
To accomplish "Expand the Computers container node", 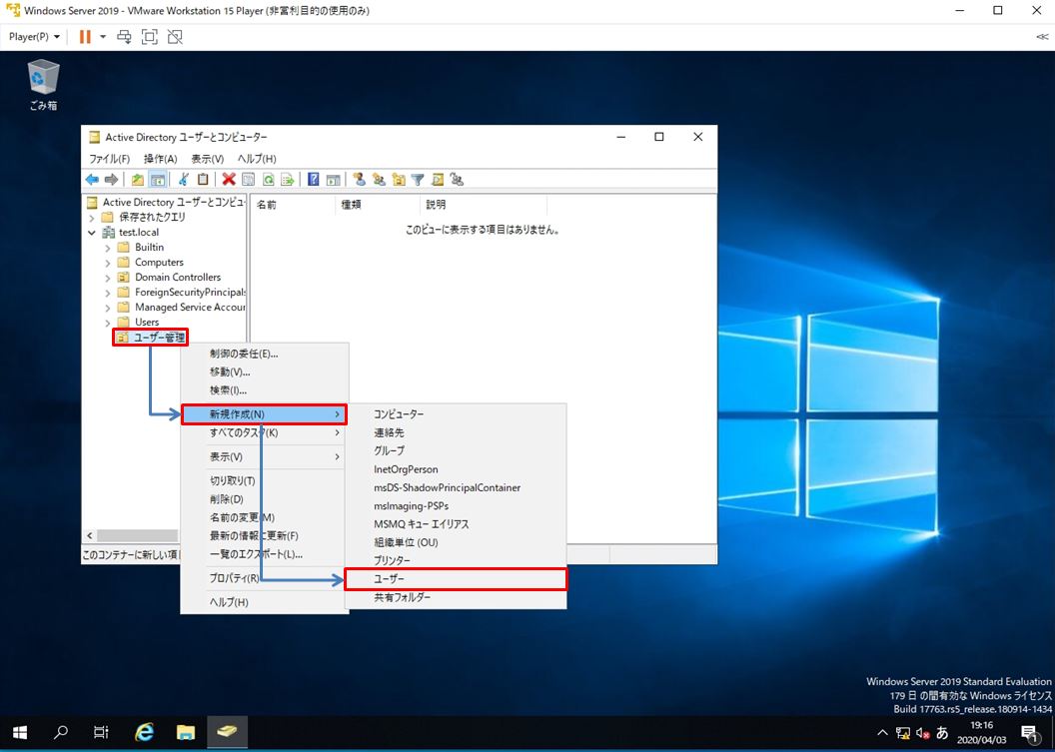I will (x=107, y=263).
